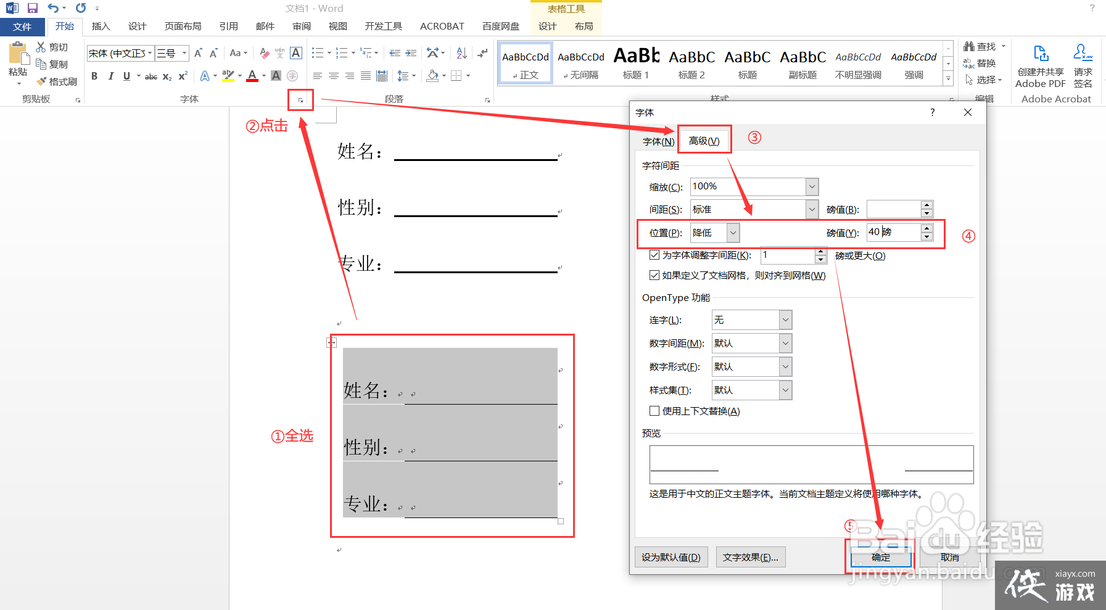
Task: Apply character shading icon
Action: click(x=276, y=76)
